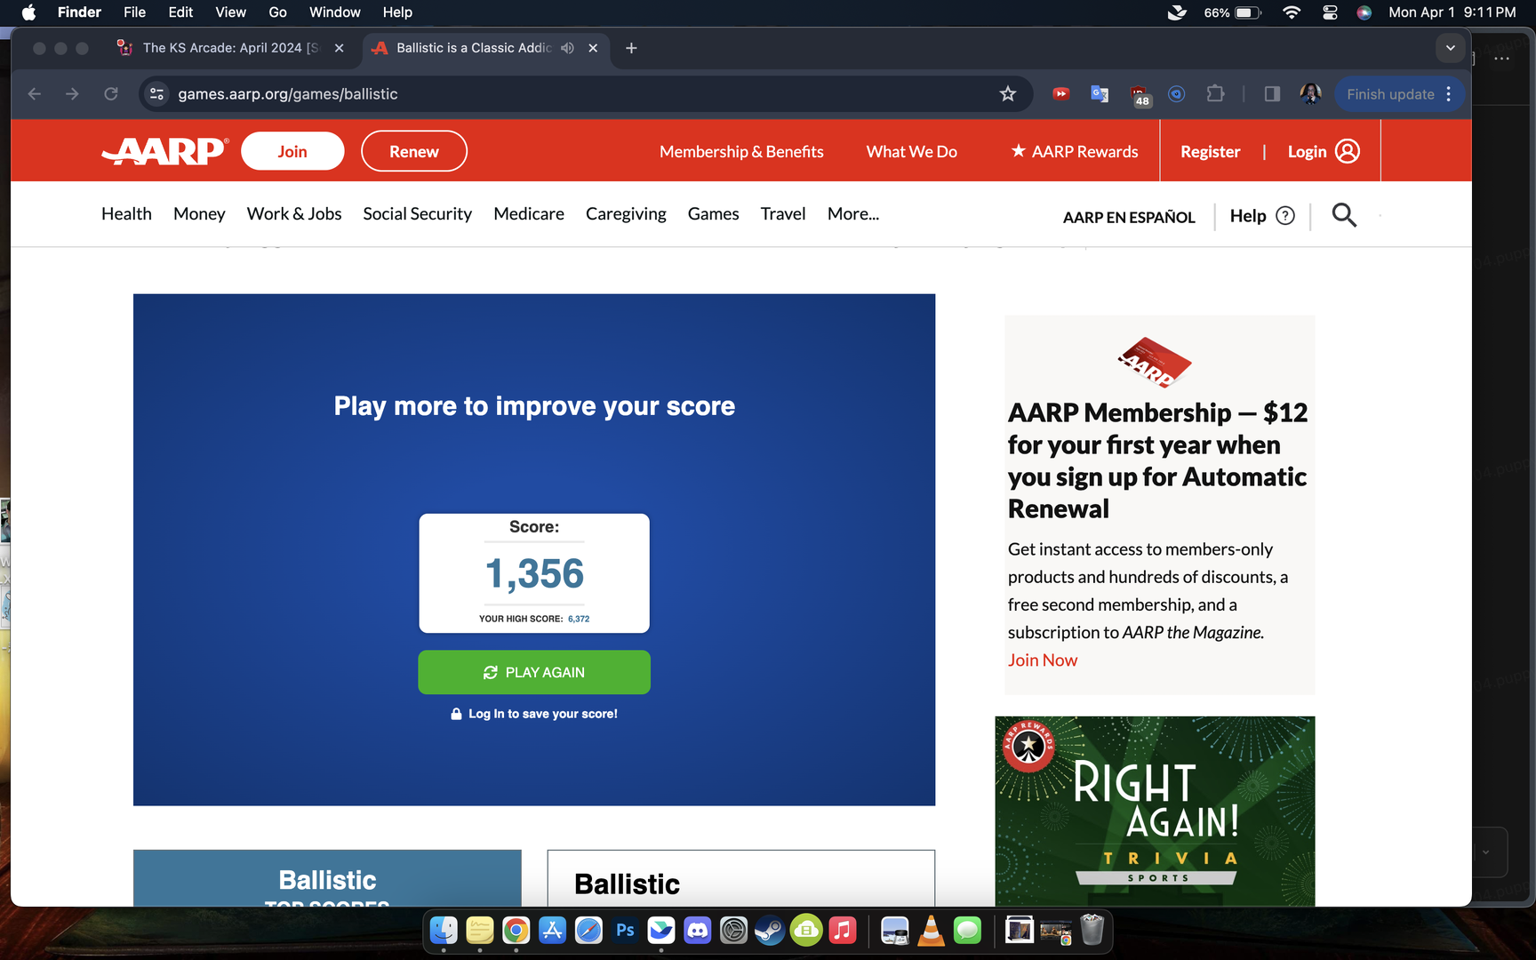Open the Trash in the Dock
This screenshot has width=1536, height=960.
(x=1092, y=931)
